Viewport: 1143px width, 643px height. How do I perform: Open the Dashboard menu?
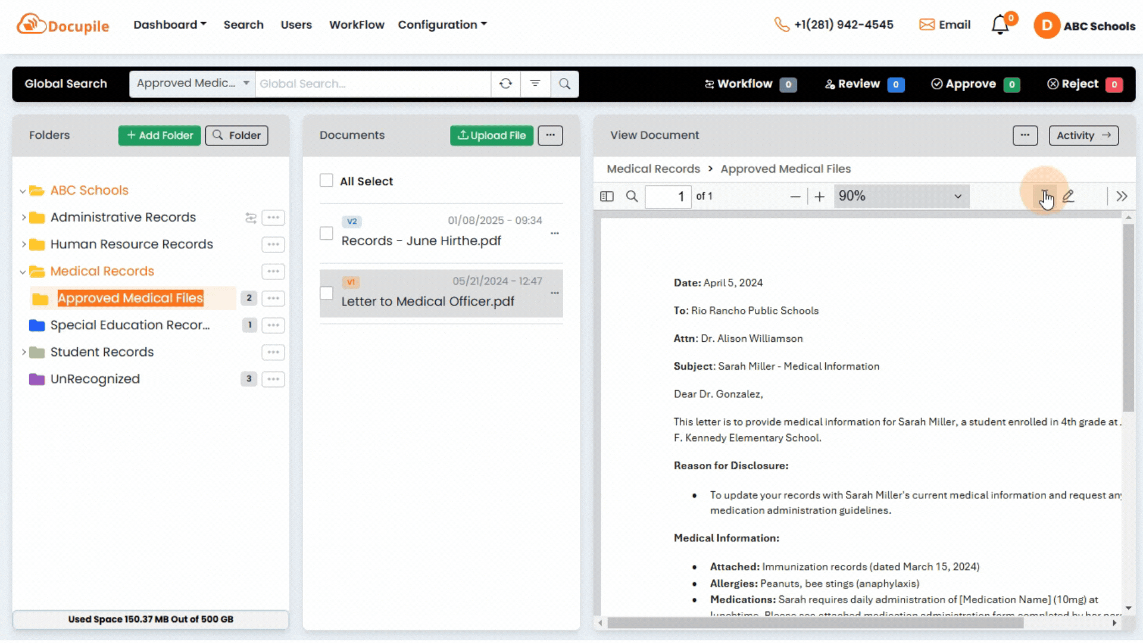coord(169,24)
